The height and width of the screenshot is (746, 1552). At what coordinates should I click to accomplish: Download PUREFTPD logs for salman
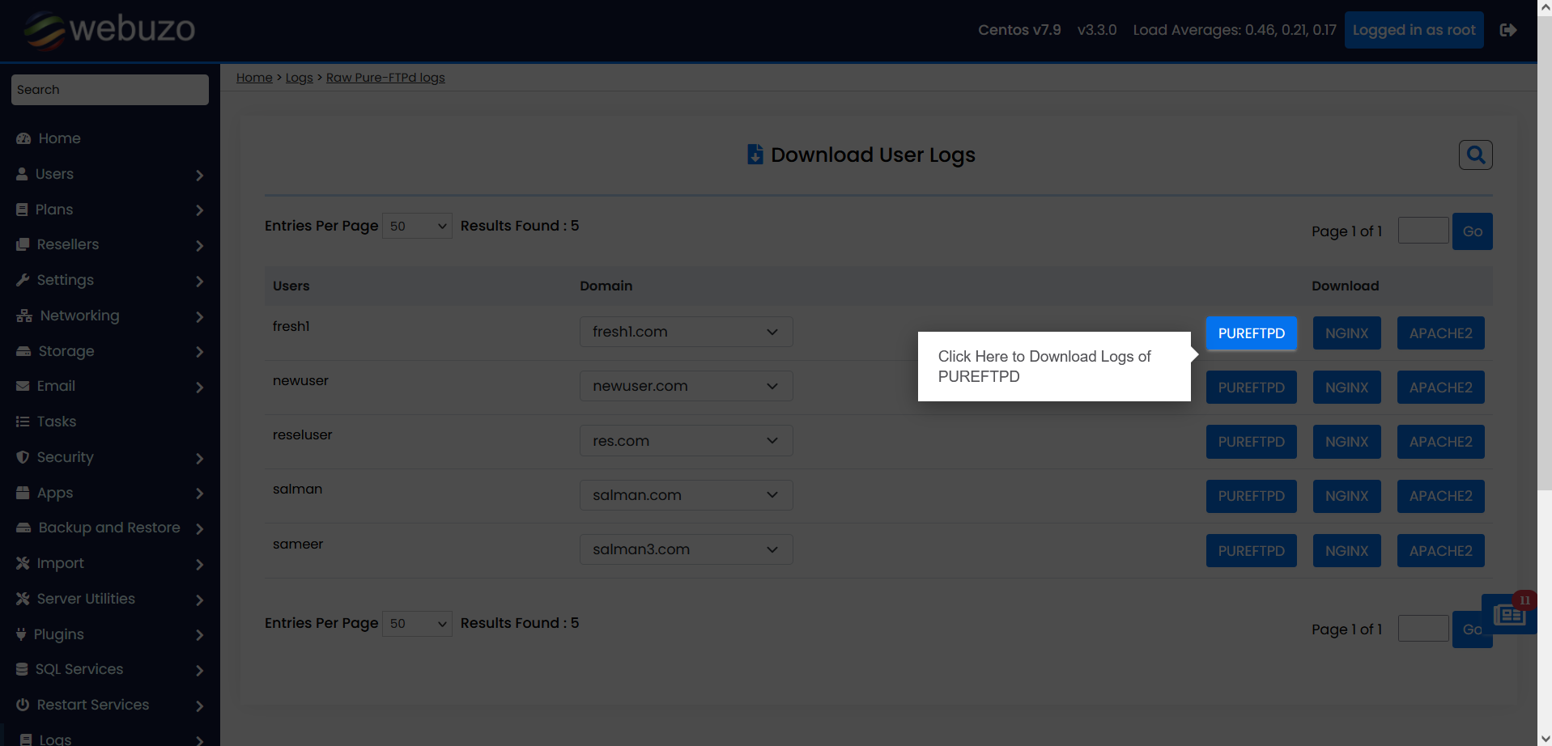coord(1251,496)
